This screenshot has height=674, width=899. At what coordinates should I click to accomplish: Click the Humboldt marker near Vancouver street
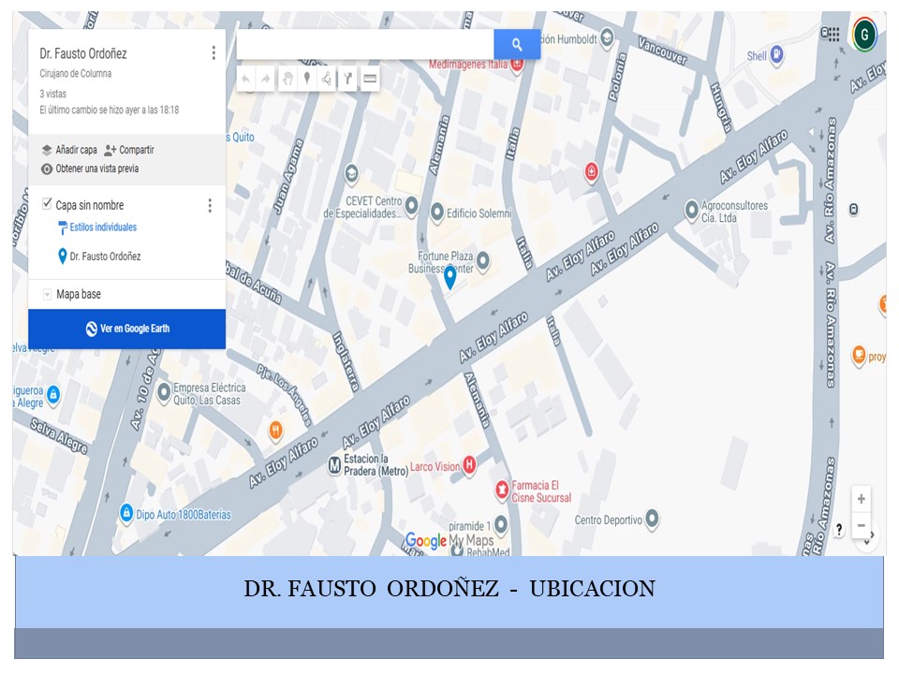click(x=607, y=38)
